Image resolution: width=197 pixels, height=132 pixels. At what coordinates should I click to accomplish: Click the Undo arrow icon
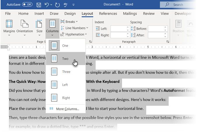47,5
